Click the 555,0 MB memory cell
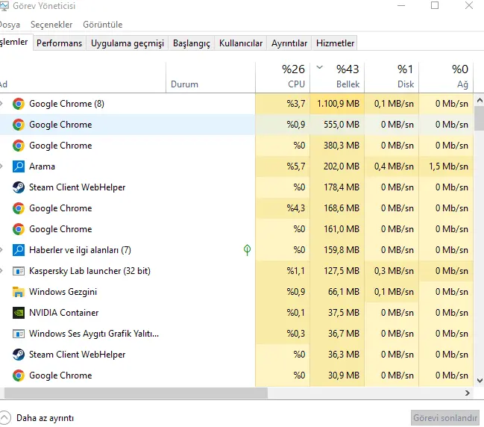The image size is (484, 427). [x=337, y=125]
